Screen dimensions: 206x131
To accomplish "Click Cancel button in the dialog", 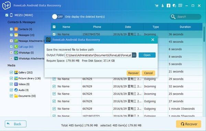I will (x=148, y=73).
